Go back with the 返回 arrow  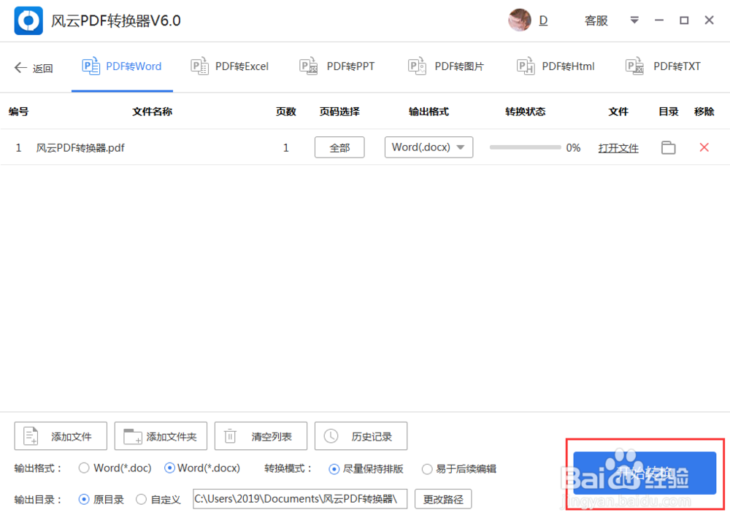(x=33, y=68)
